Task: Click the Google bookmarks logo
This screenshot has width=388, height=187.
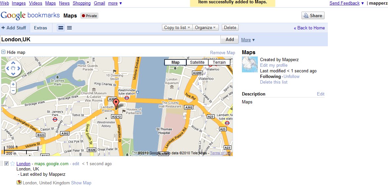Action: click(30, 15)
